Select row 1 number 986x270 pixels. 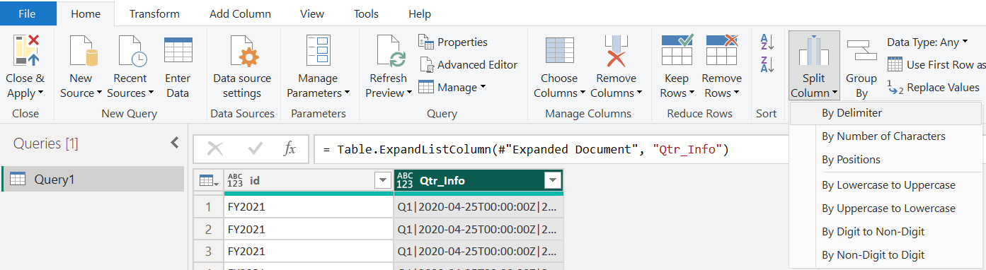click(x=208, y=207)
